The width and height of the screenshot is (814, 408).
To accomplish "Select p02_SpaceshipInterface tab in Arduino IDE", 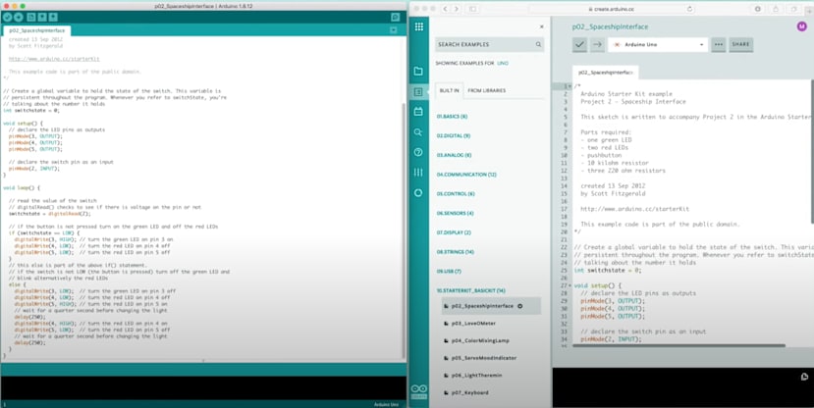I will coord(37,30).
